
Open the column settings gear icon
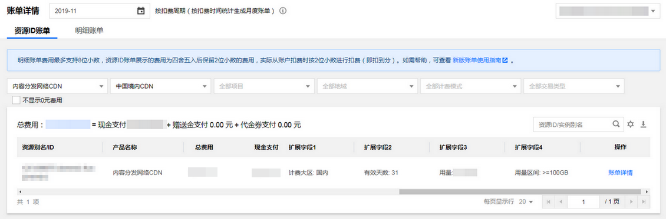point(630,124)
